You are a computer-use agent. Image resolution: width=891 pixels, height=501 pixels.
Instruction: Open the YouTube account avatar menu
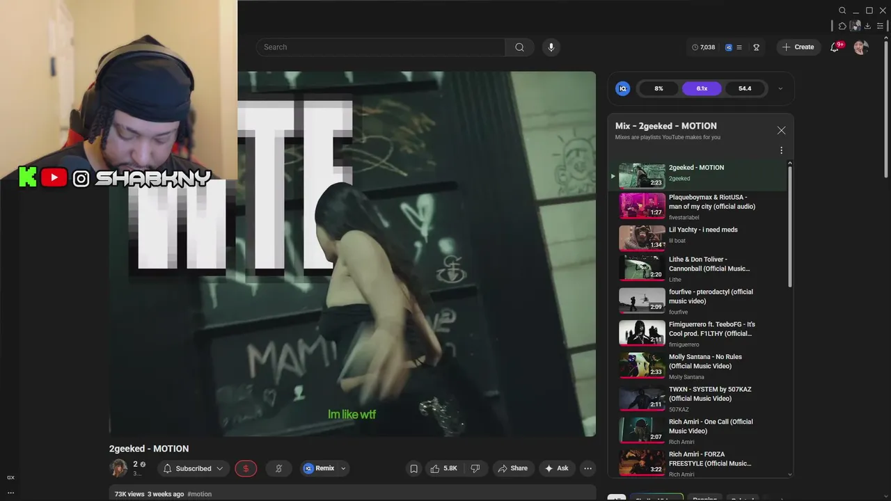point(861,47)
